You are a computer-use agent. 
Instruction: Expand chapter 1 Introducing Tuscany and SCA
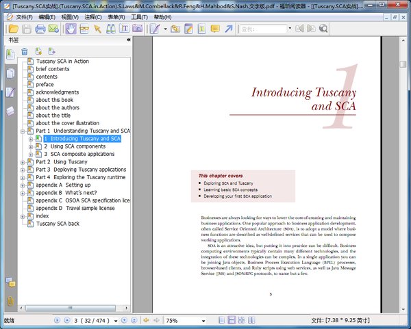click(31, 139)
